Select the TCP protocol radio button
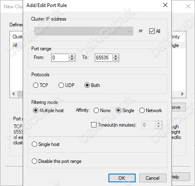Image resolution: width=195 pixels, height=186 pixels. pos(35,85)
